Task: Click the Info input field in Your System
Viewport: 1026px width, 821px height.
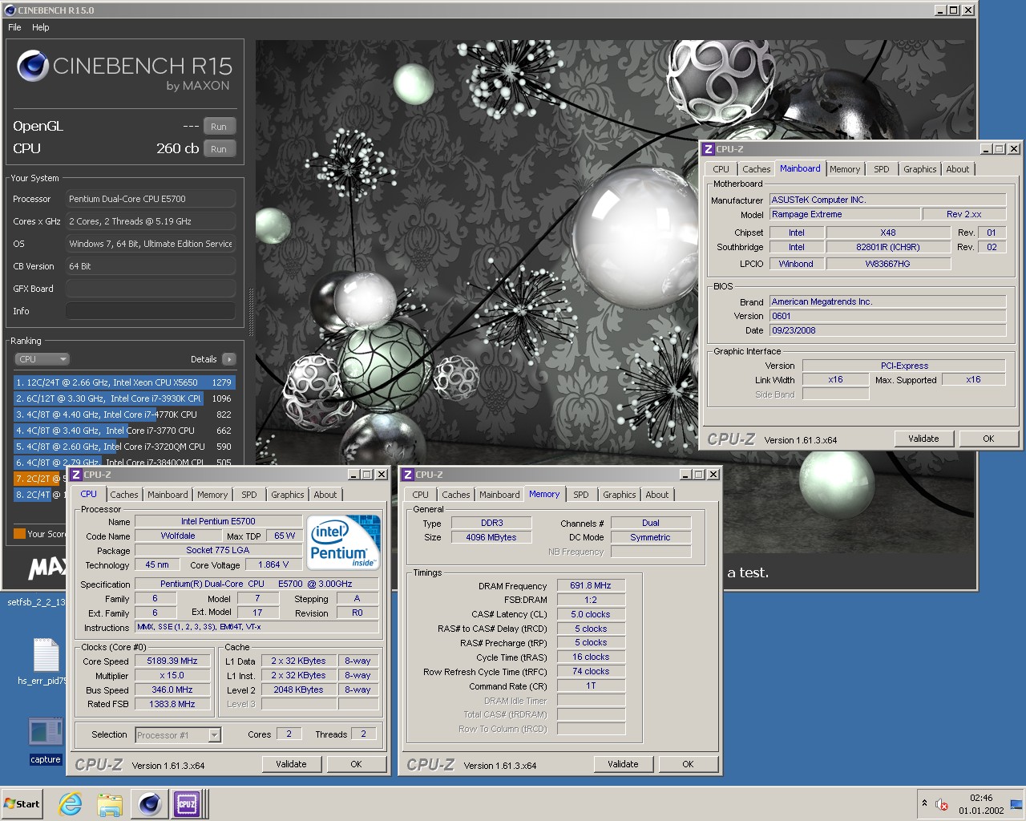Action: click(x=151, y=311)
